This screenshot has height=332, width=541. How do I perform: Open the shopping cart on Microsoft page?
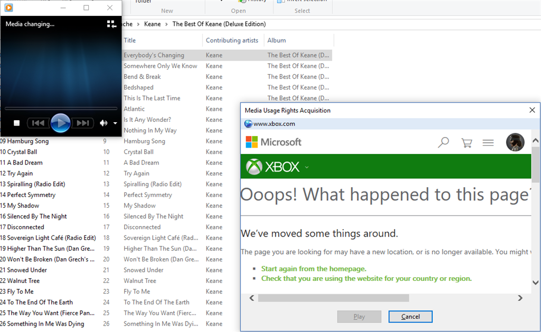pyautogui.click(x=467, y=142)
